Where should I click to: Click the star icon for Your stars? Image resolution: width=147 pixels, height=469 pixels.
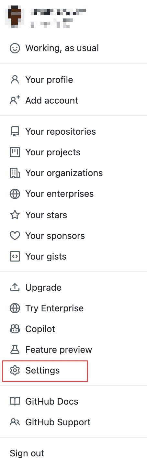point(15,215)
